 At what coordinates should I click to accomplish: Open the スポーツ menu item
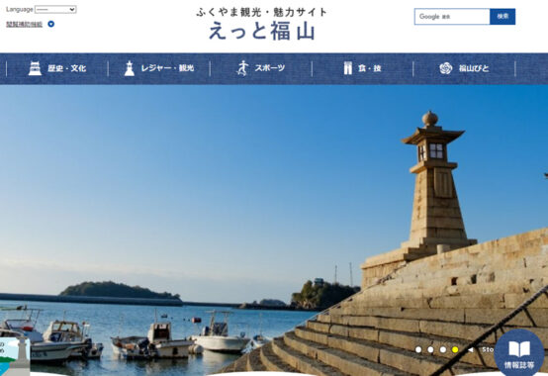point(261,68)
